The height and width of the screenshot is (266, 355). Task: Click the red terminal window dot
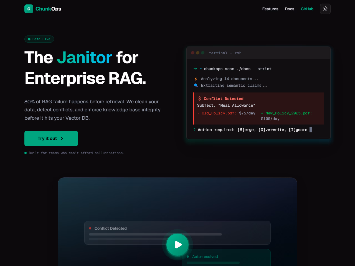click(193, 53)
